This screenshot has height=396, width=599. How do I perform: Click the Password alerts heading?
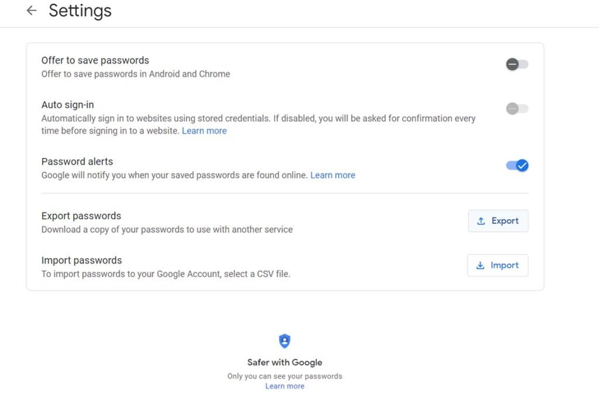point(77,161)
